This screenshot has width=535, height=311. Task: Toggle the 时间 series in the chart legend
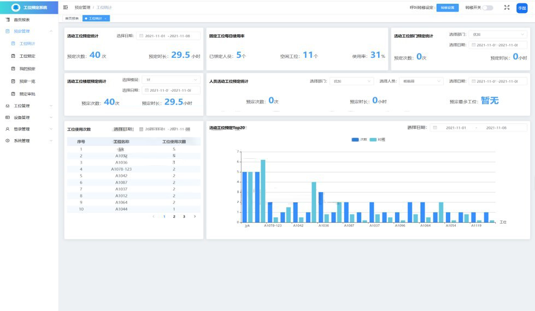point(377,140)
